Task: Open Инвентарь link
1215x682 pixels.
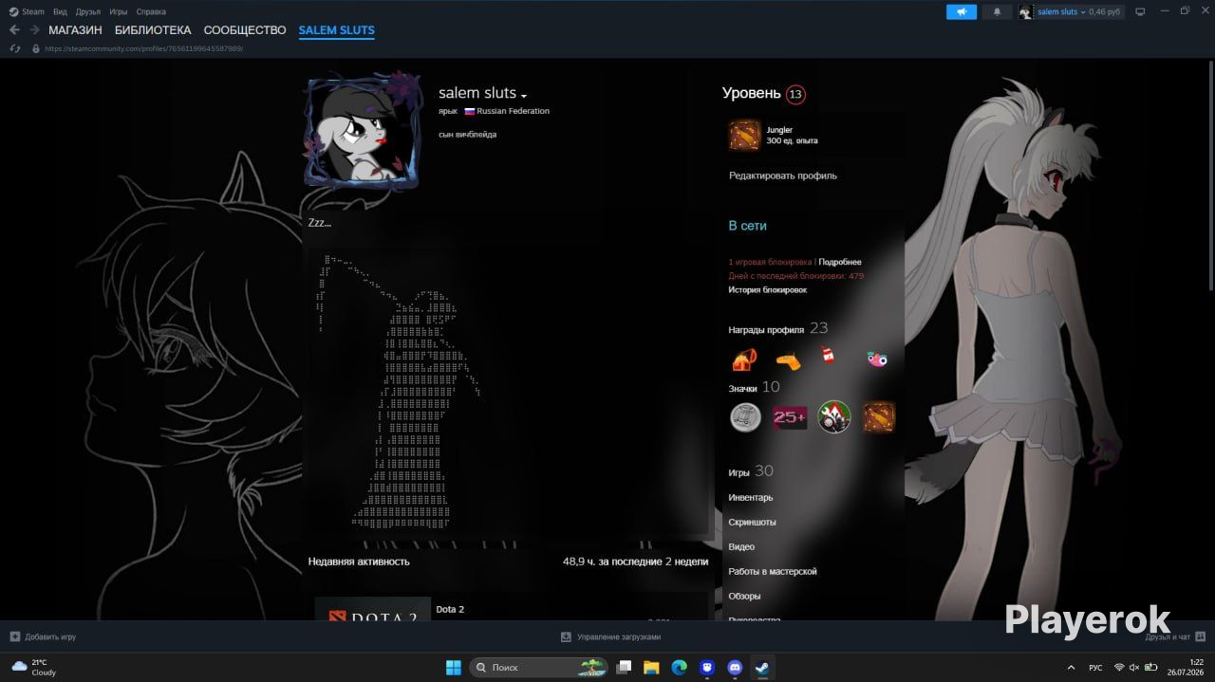Action: point(751,497)
